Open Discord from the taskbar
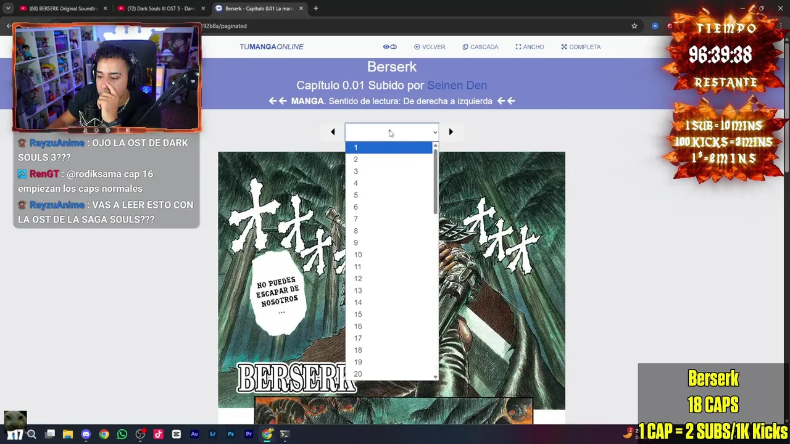This screenshot has height=444, width=790. (86, 434)
